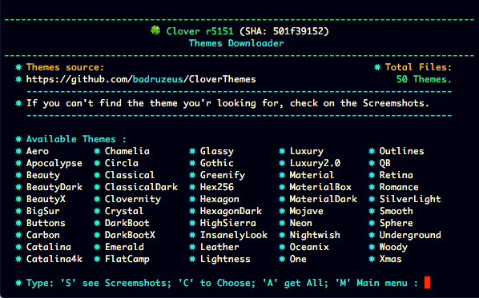479x298 pixels.
Task: Select the Xmas theme entry
Action: click(391, 259)
